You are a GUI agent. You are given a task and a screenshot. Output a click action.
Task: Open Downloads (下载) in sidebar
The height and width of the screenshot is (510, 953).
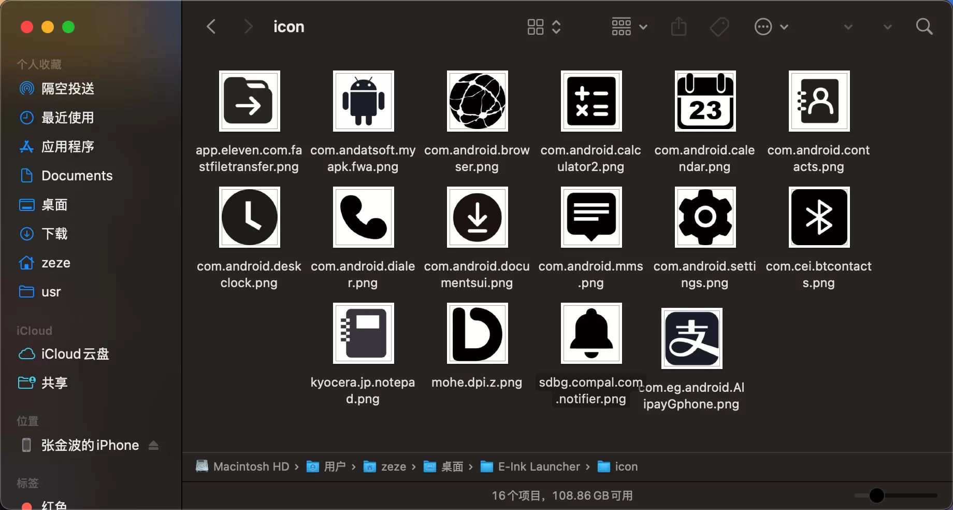44,234
